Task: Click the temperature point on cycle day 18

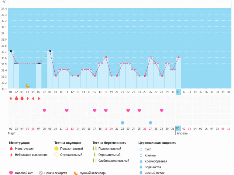Action: [x=106, y=57]
